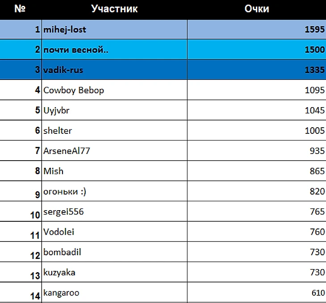Select the score cell showing 1595
The width and height of the screenshot is (326, 303).
256,30
